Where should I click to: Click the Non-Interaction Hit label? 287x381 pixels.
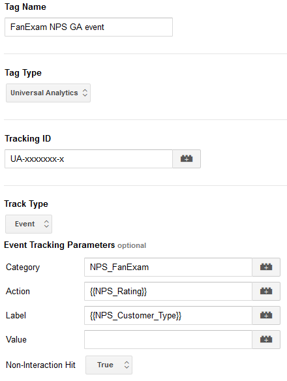click(x=40, y=365)
